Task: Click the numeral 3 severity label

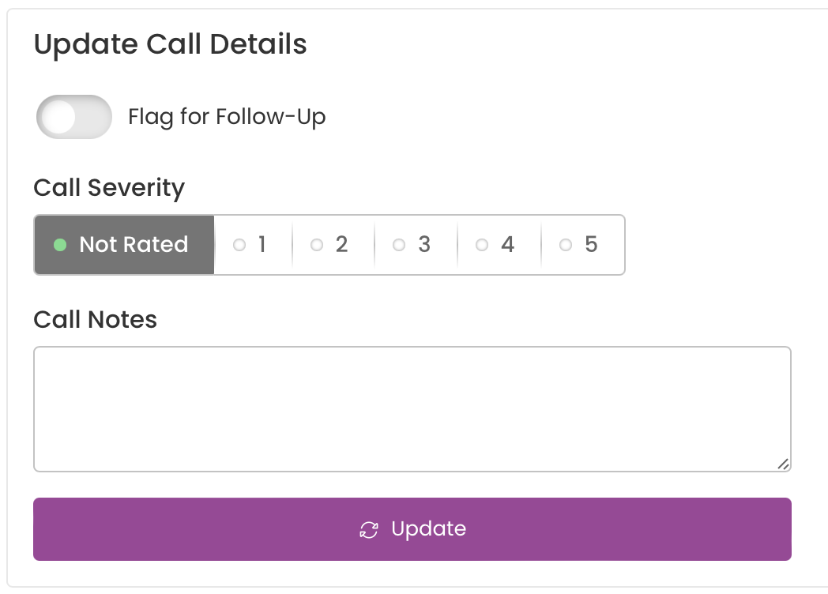Action: pos(424,244)
